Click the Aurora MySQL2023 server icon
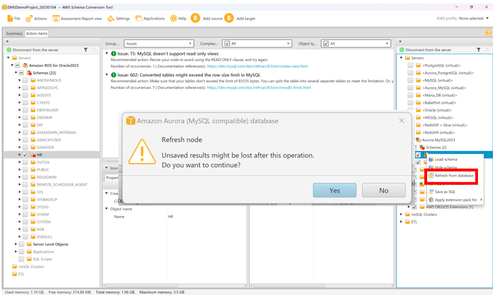The height and width of the screenshot is (295, 493). tap(418, 140)
